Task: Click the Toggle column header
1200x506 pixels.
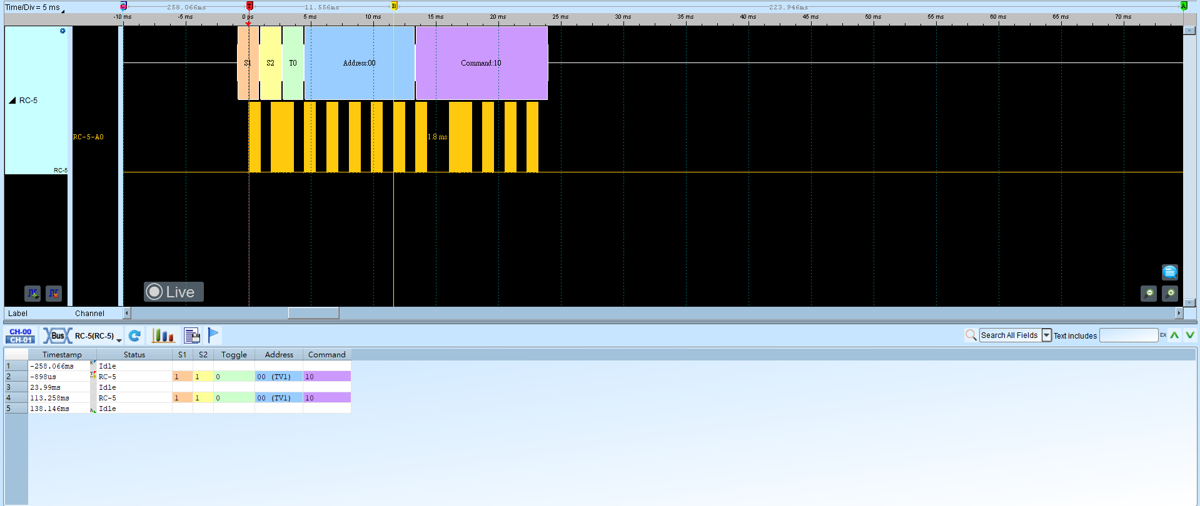Action: click(x=234, y=355)
